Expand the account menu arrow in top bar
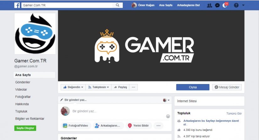 coord(243,5)
